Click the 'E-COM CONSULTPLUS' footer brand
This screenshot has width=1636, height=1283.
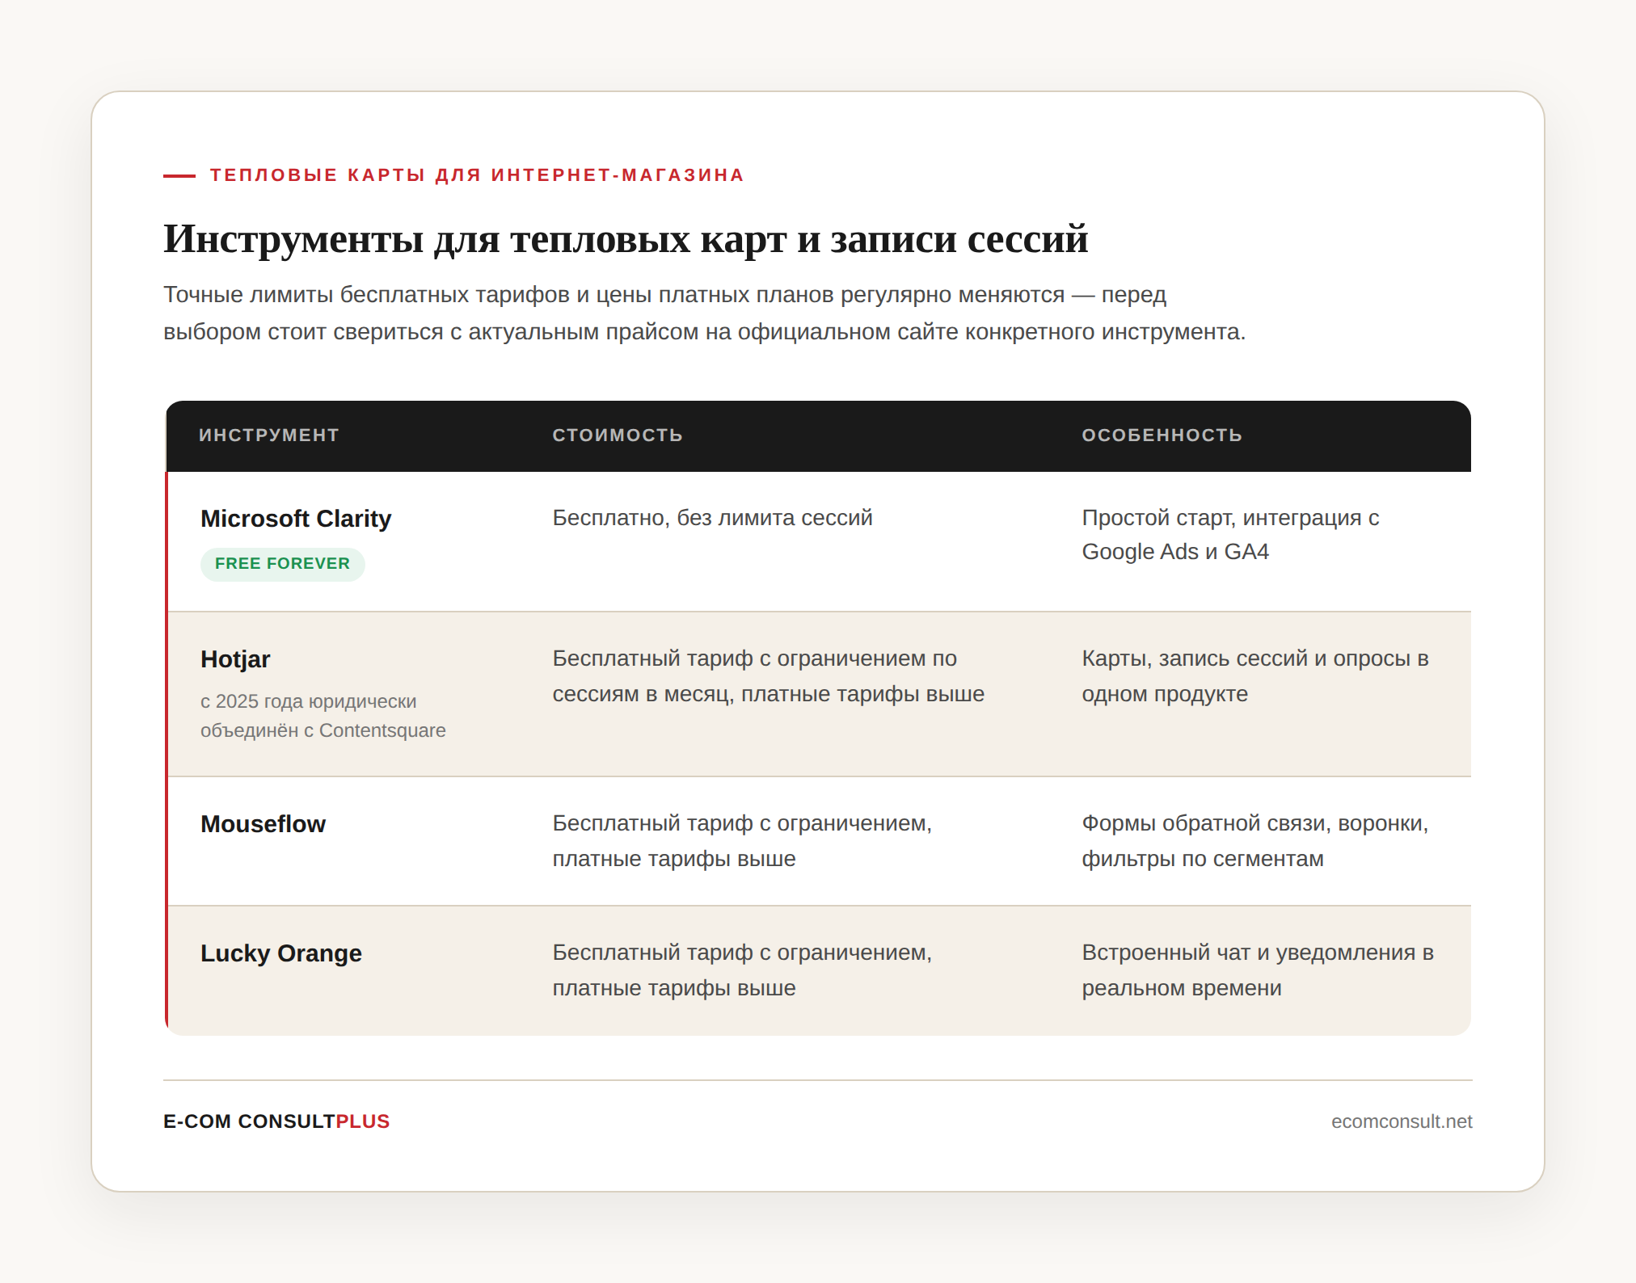pyautogui.click(x=276, y=1121)
